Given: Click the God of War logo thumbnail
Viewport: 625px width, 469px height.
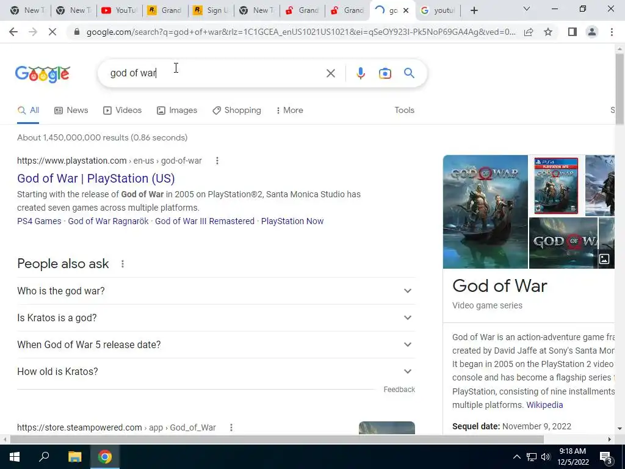Looking at the screenshot, I should coord(563,243).
